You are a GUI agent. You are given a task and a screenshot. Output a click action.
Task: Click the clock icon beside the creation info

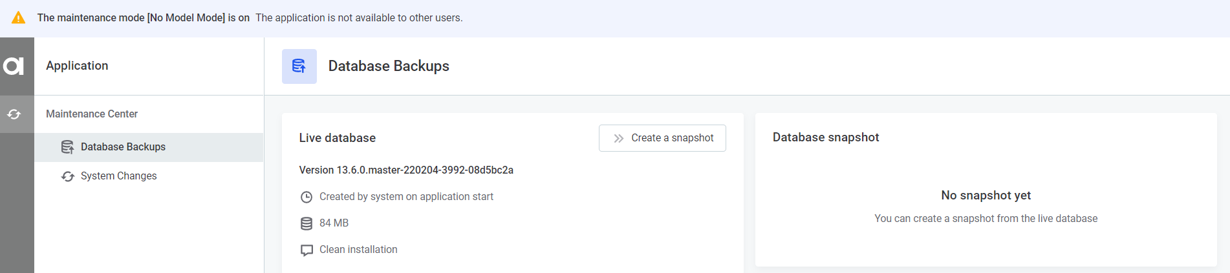point(307,197)
